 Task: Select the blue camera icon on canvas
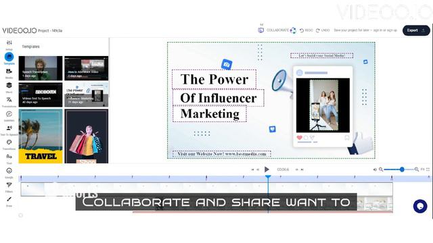pyautogui.click(x=227, y=64)
